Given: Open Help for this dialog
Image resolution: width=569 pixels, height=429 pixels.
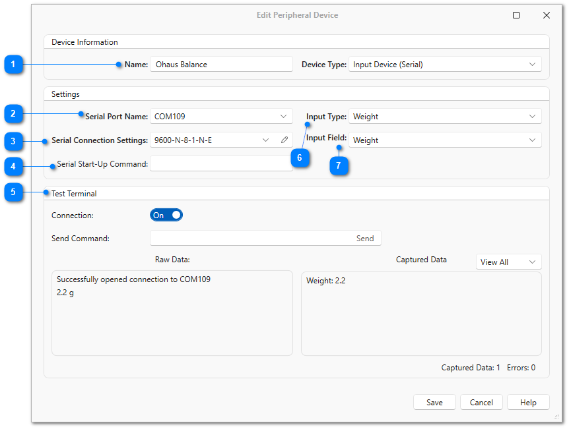Looking at the screenshot, I should (528, 403).
